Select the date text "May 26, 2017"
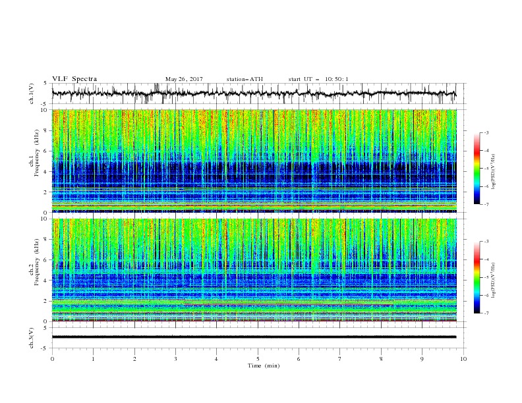This screenshot has width=522, height=403. [x=184, y=79]
